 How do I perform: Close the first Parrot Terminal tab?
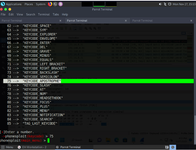coord(61,21)
